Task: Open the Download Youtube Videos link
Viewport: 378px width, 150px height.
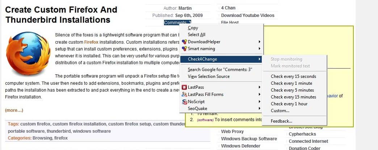Action: pos(248,16)
